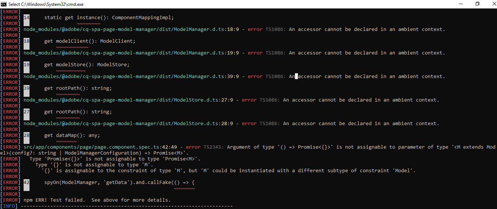Click highlighted line number 18

27,41
